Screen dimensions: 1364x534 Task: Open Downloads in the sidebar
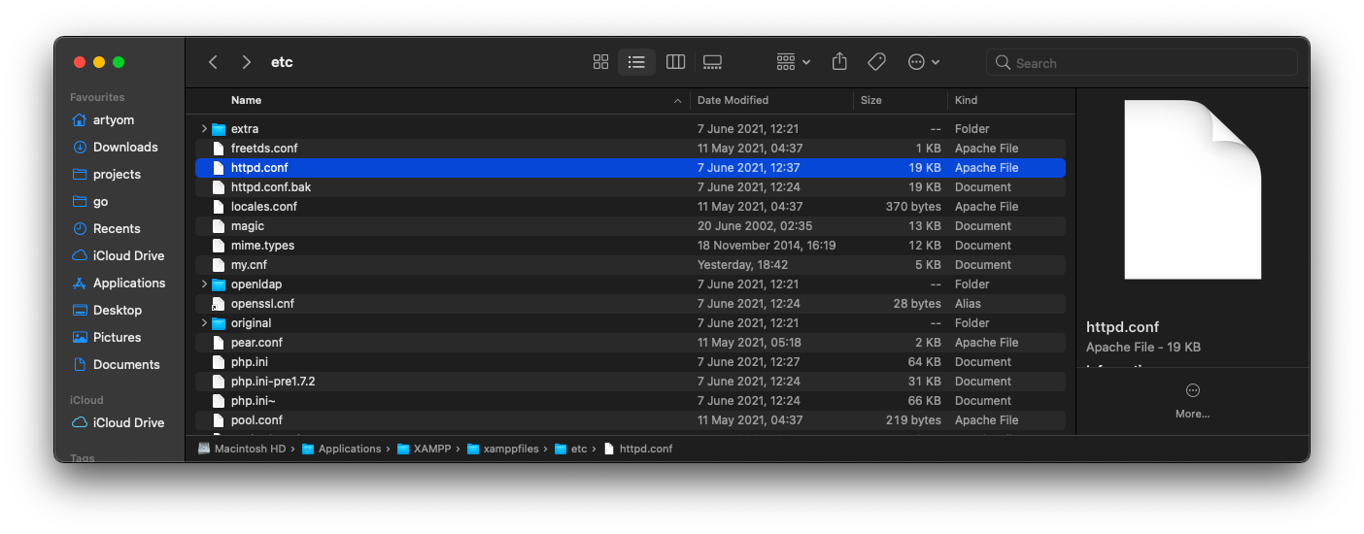[124, 148]
